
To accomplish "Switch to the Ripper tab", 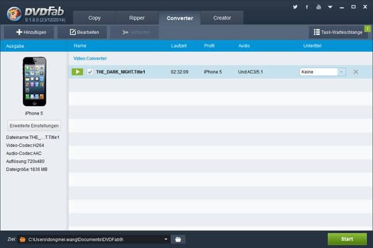I will (137, 18).
